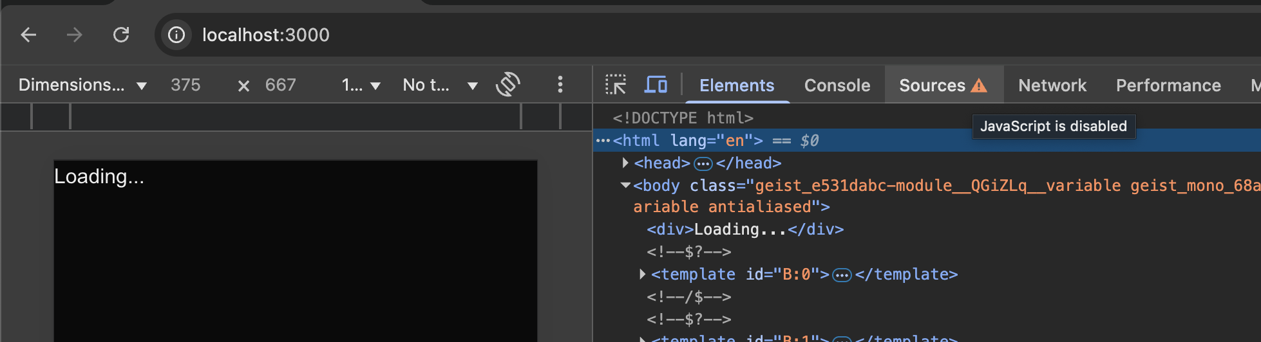Go back to the previous page
The width and height of the screenshot is (1261, 342).
click(29, 35)
